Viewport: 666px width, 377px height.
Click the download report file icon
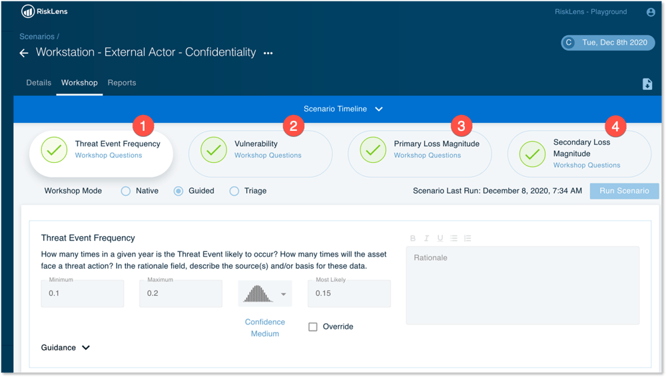pyautogui.click(x=647, y=84)
